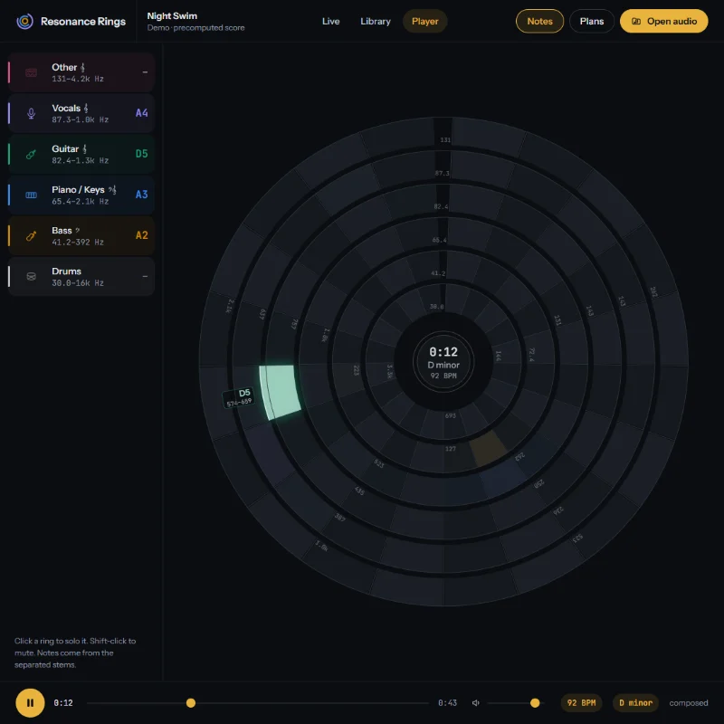The height and width of the screenshot is (724, 724).
Task: Solo the Guitar stem card
Action: [x=81, y=154]
